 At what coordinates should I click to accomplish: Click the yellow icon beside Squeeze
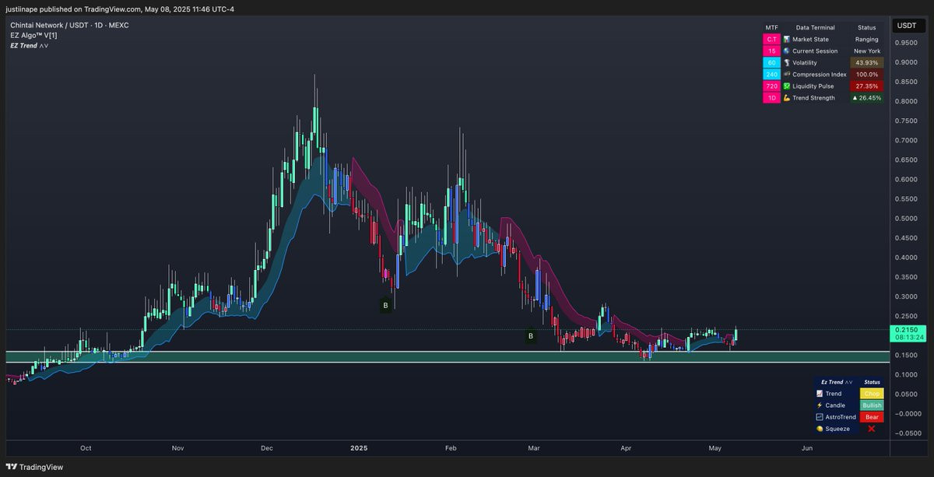819,429
